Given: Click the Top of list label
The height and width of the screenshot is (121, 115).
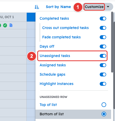Looking at the screenshot, I should [48, 105].
